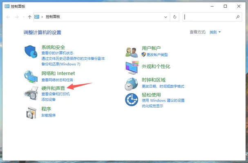Viewport: 248px width, 163px height.
Task: Close the Control Panel window
Action: pyautogui.click(x=239, y=6)
